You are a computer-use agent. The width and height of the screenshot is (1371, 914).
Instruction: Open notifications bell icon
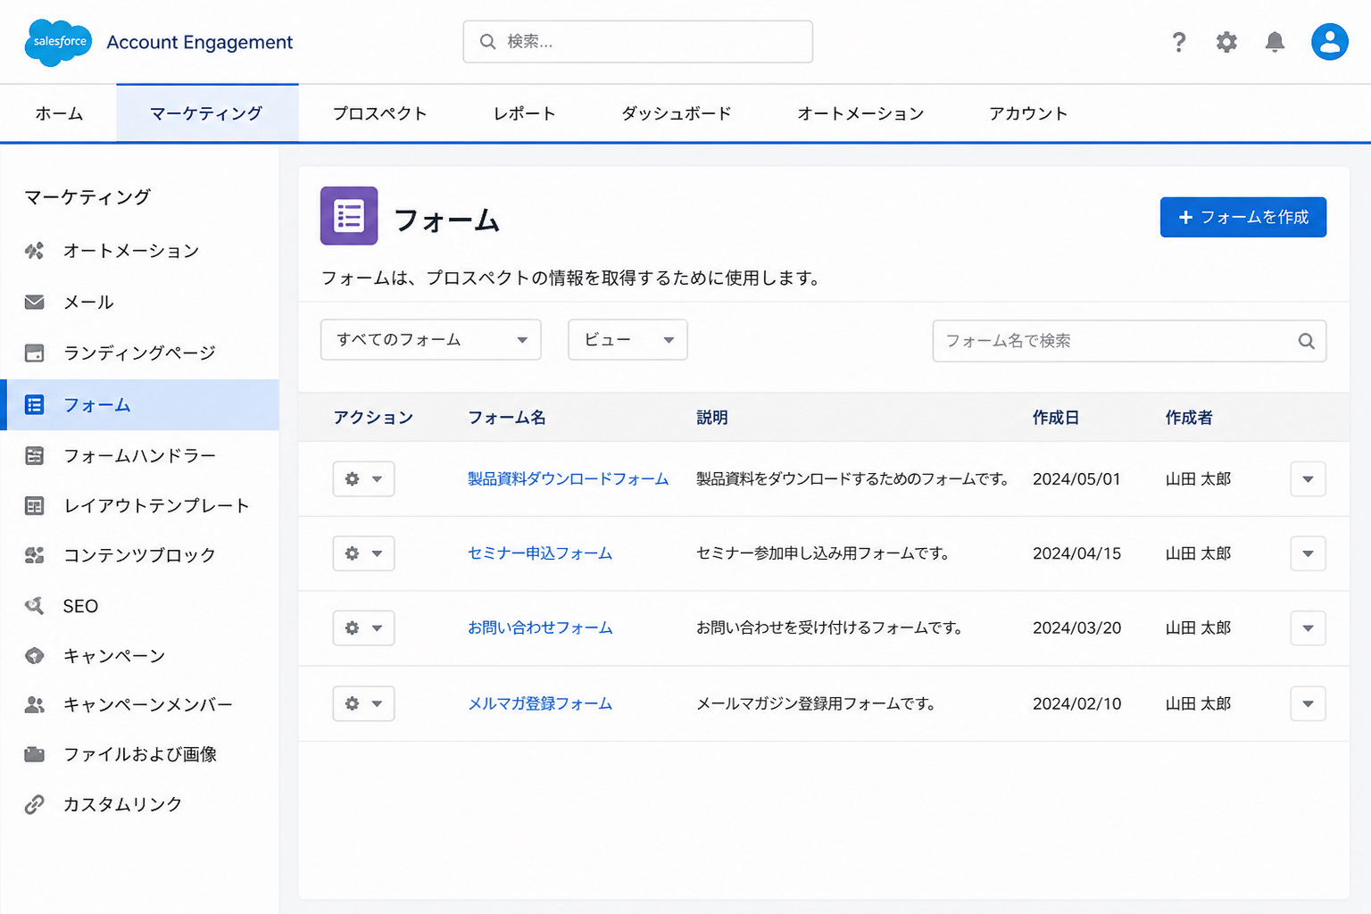[1275, 42]
